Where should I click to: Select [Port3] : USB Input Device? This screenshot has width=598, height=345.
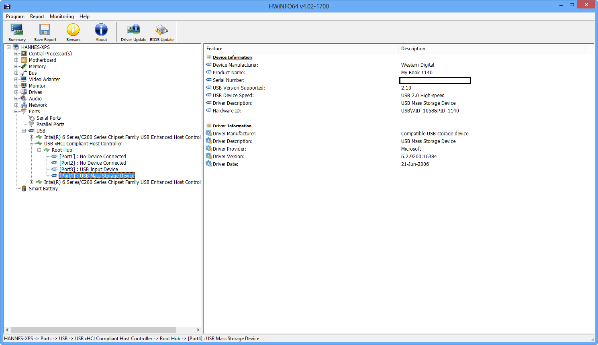[x=89, y=169]
